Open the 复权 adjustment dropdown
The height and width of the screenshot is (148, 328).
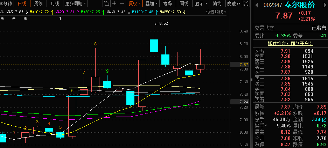pyautogui.click(x=134, y=3)
